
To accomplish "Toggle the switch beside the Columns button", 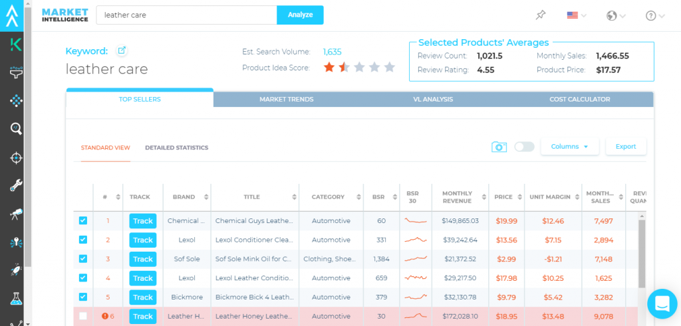I will (x=524, y=147).
